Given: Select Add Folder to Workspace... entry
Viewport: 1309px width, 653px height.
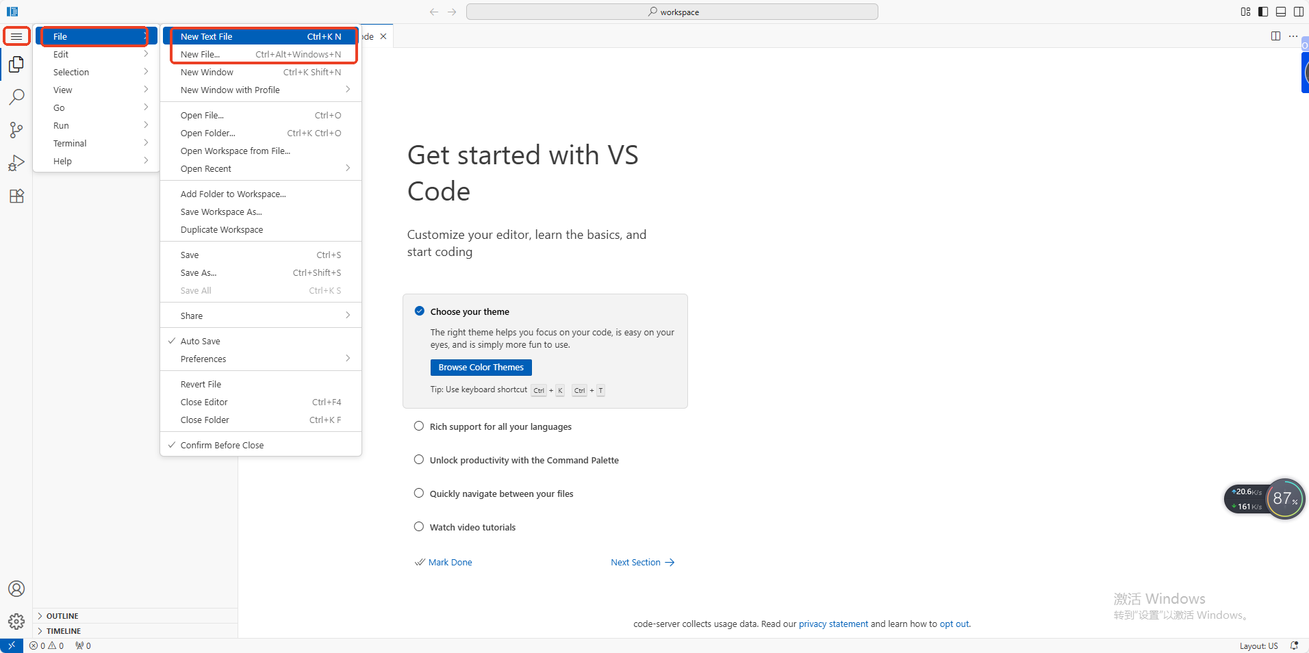Looking at the screenshot, I should tap(261, 194).
